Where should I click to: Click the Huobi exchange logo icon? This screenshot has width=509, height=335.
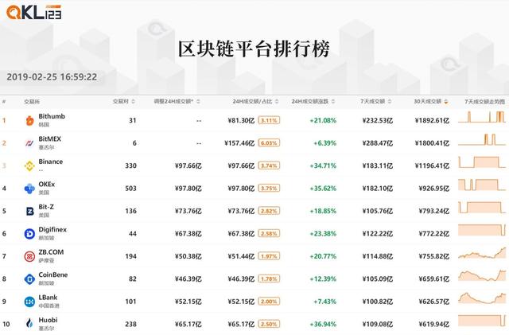29,324
